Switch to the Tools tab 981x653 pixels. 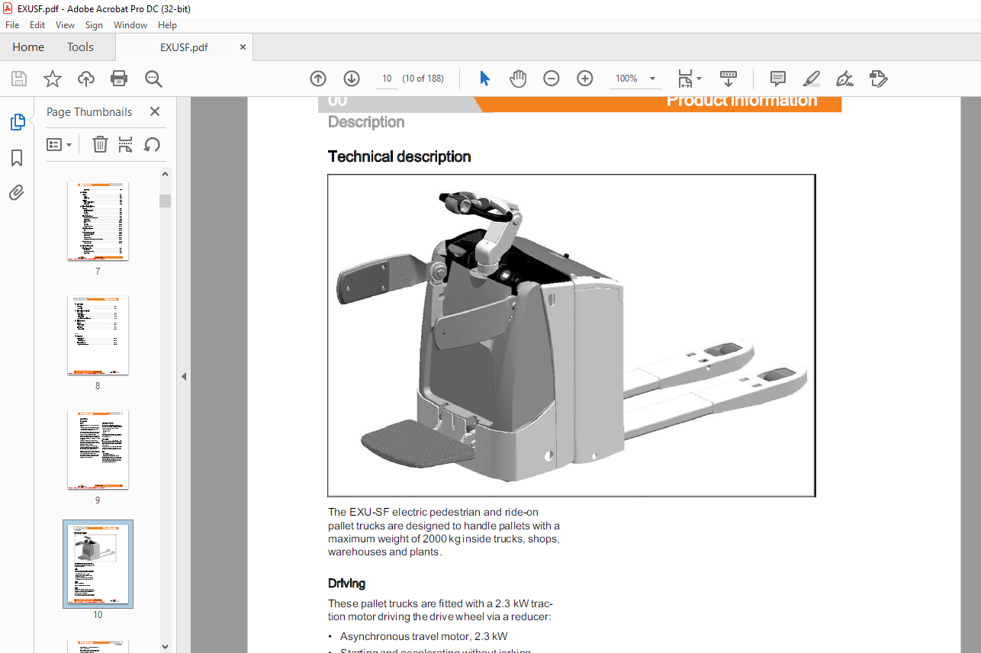coord(80,47)
